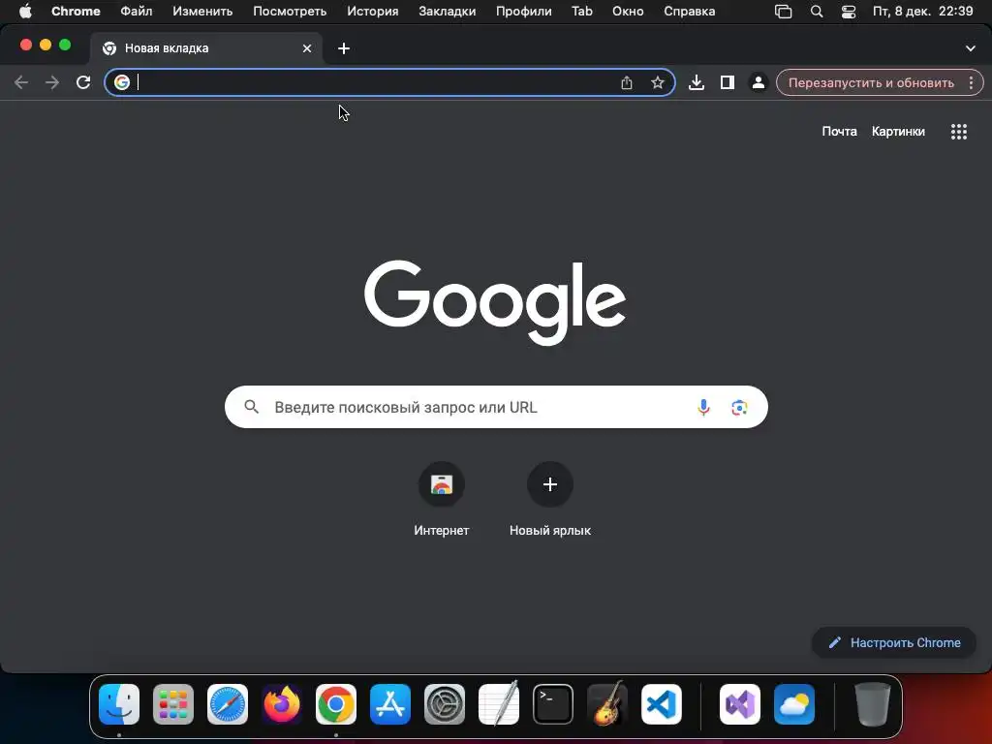992x744 pixels.
Task: Open a new tab with plus
Action: 344,48
